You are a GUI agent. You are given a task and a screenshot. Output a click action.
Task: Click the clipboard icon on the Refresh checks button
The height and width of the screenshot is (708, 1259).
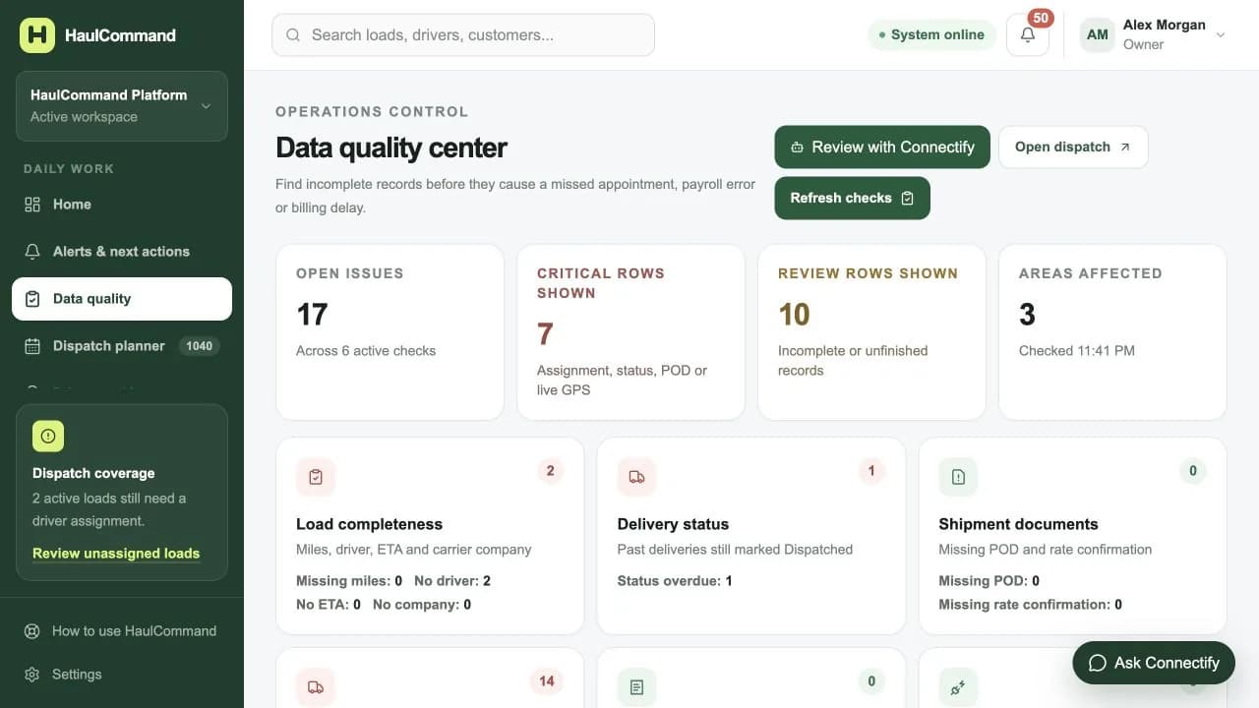(x=908, y=198)
